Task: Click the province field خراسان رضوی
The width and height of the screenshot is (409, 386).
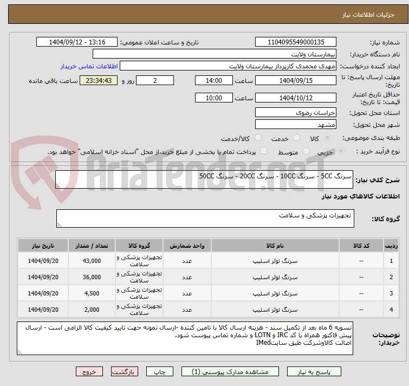Action: tap(296, 112)
